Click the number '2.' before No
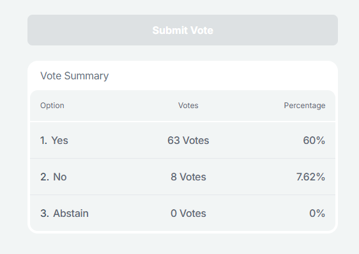 [45, 177]
